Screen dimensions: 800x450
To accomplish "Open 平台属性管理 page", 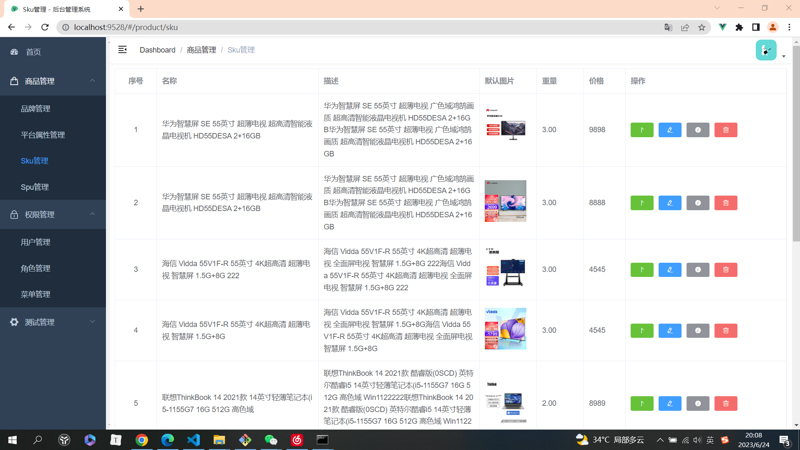I will 53,135.
